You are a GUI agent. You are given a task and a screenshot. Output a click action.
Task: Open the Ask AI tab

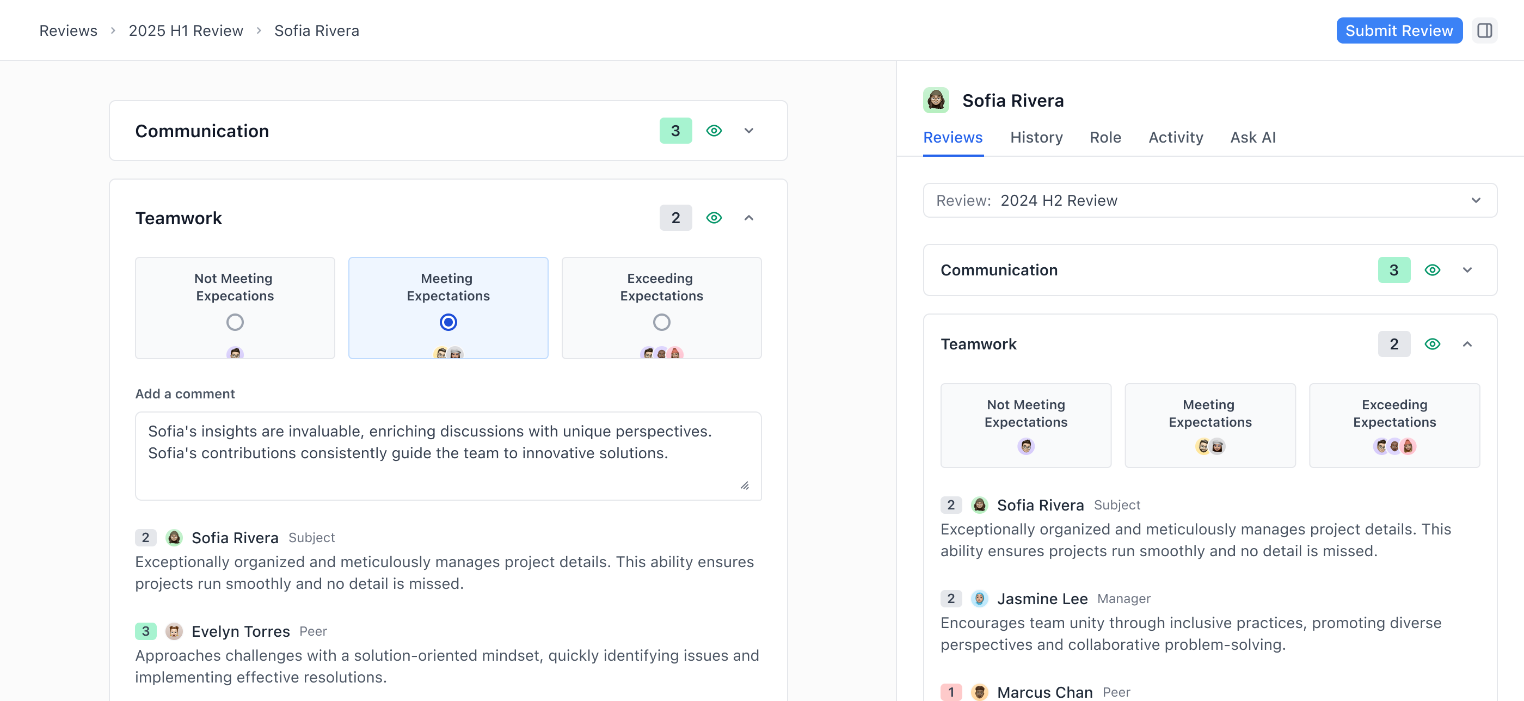click(x=1253, y=137)
